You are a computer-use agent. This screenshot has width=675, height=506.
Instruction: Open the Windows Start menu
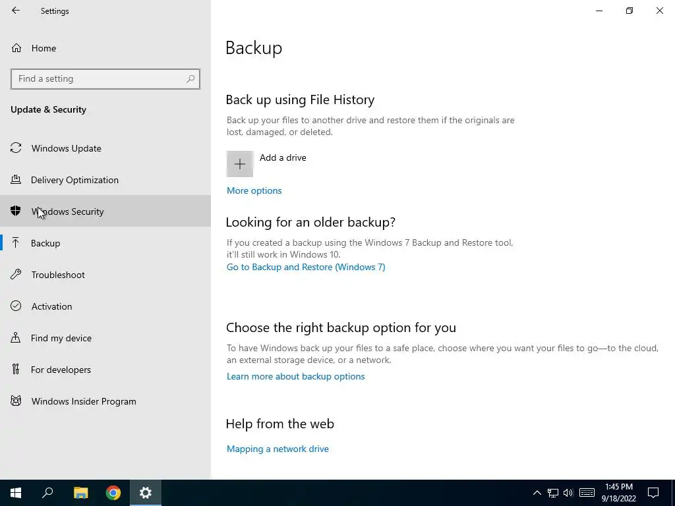click(16, 493)
